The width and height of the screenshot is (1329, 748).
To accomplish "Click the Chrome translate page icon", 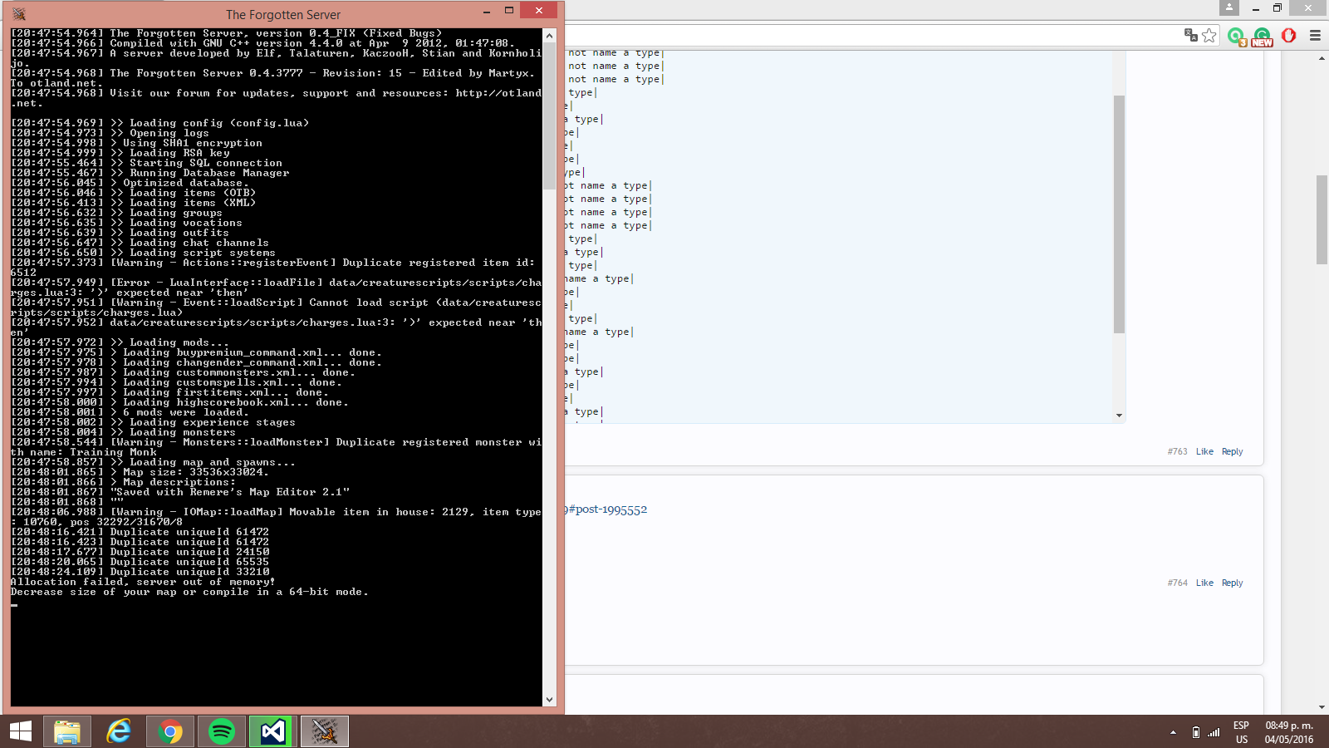I will point(1190,35).
